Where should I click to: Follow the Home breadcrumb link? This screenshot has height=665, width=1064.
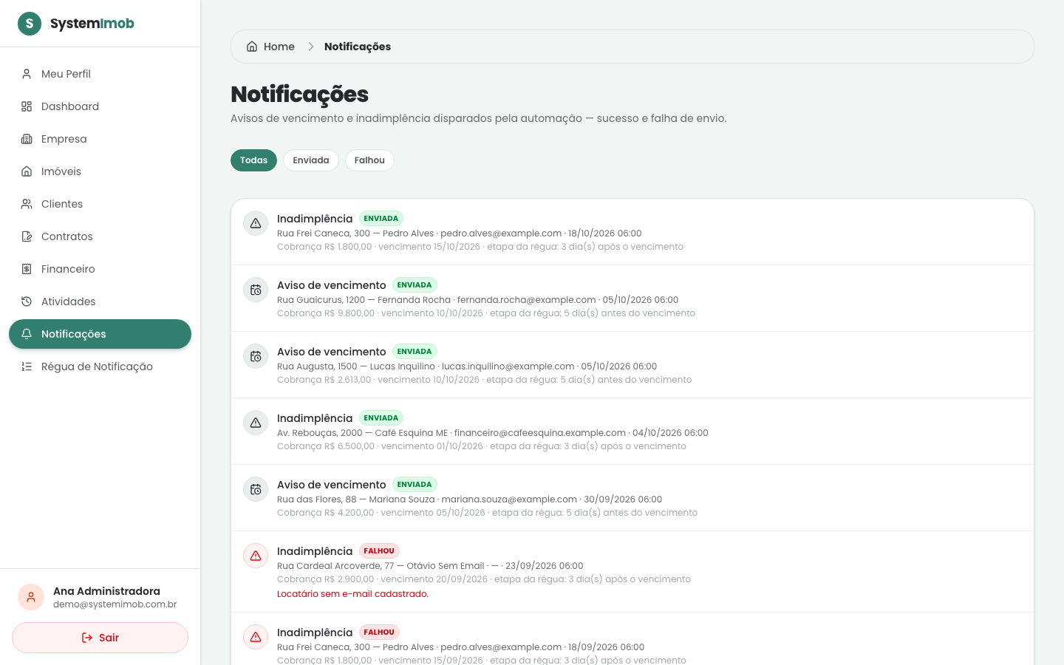(270, 47)
